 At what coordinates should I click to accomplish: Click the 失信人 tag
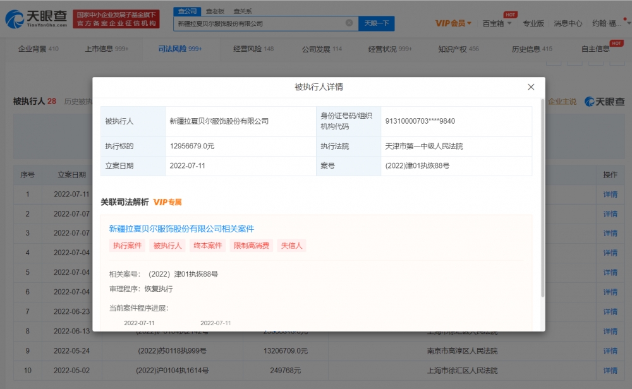[x=291, y=246]
